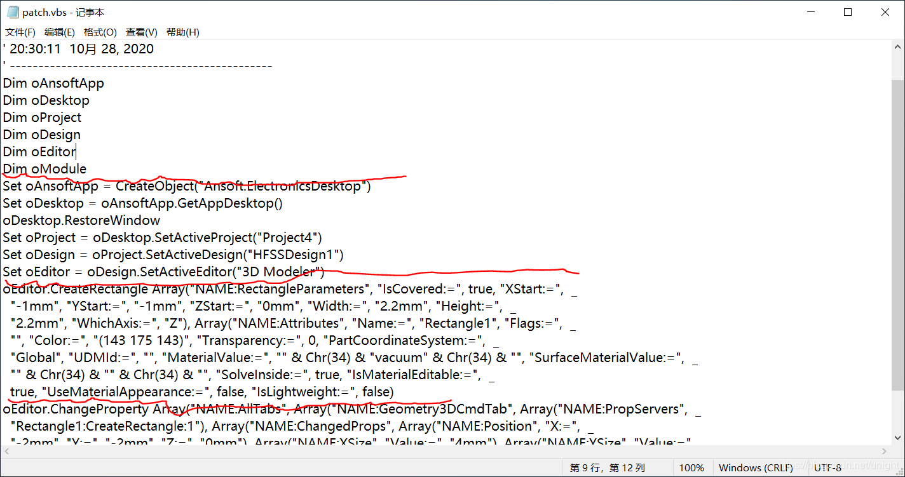Open the 帮助(H) menu

coord(183,32)
